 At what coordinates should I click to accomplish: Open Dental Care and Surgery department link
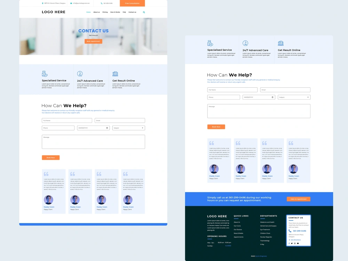268,226
